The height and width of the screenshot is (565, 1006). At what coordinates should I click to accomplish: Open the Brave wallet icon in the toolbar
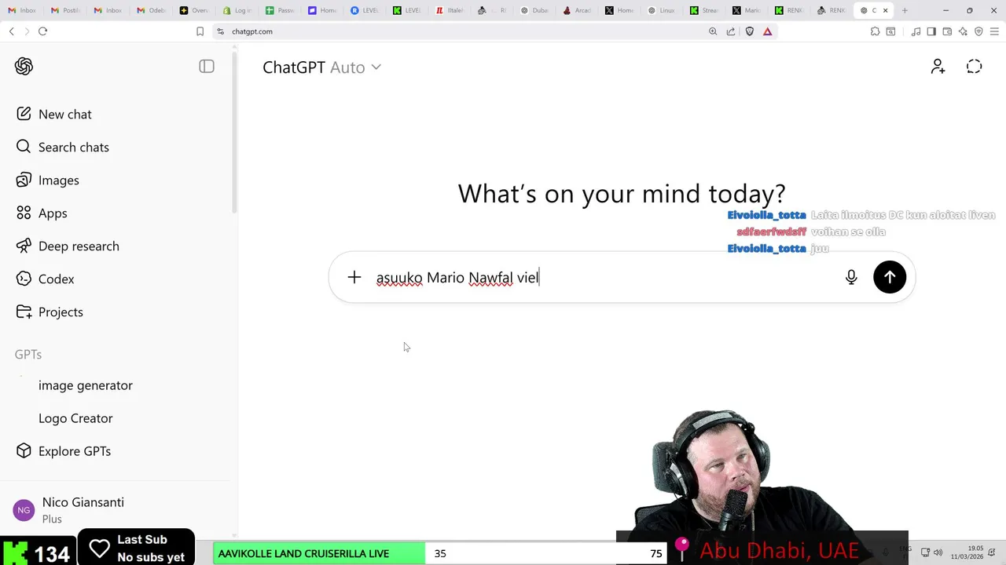coord(947,31)
